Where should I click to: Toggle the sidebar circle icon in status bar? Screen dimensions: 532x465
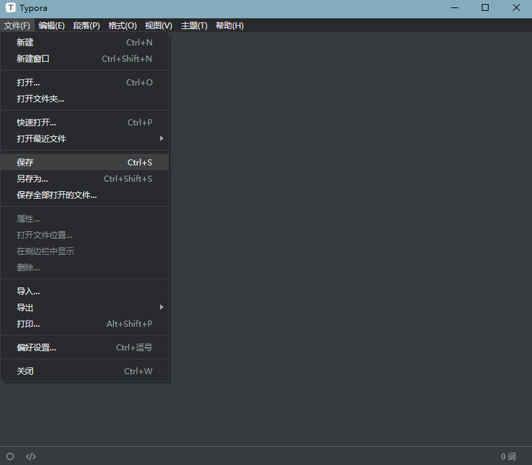click(x=10, y=456)
